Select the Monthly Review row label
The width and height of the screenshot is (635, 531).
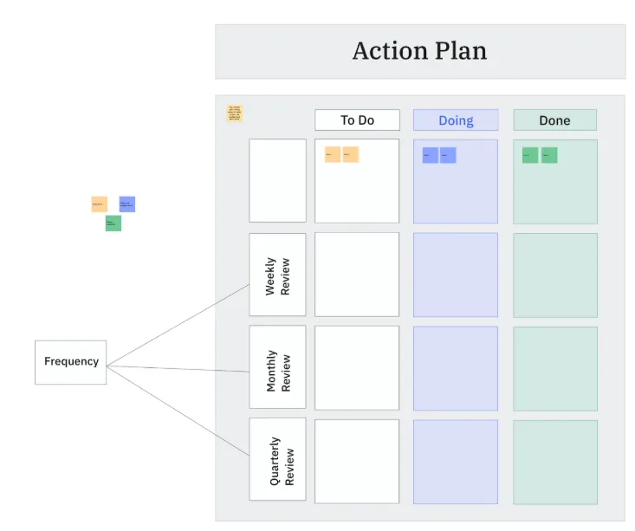pos(277,367)
